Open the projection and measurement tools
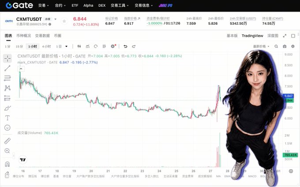Image resolution: width=300 pixels, height=187 pixels. tap(7, 98)
